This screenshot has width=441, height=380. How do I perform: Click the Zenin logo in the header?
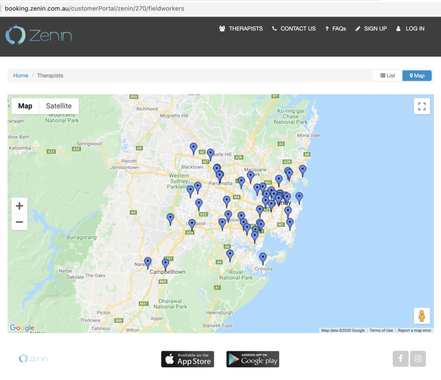tap(38, 35)
